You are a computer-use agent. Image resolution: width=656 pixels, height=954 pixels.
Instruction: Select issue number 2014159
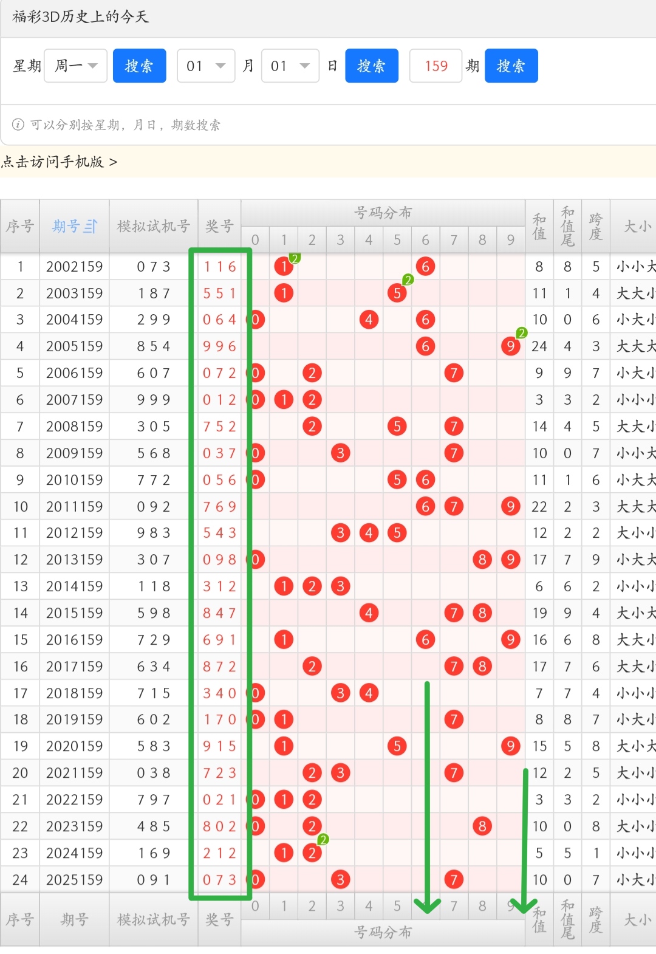coord(74,586)
